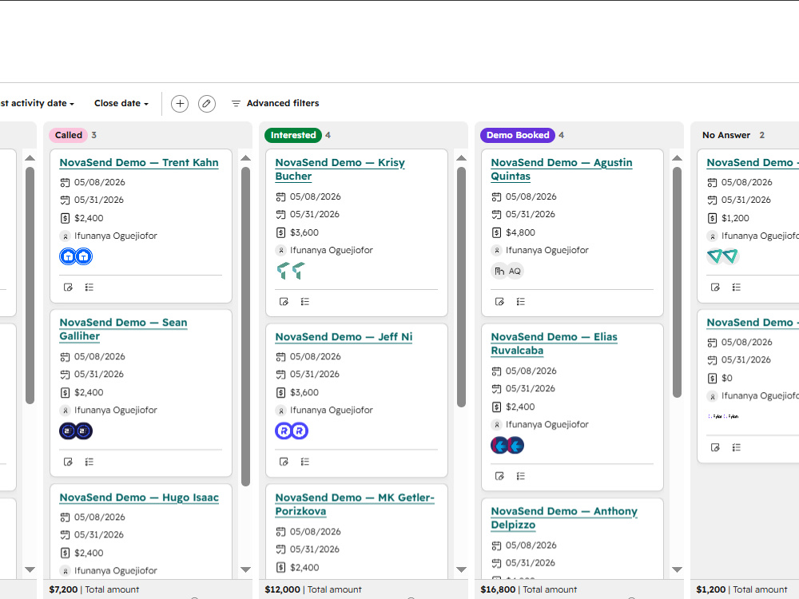This screenshot has width=799, height=599.
Task: Click the Called column scrollbar thumb
Action: [245, 327]
